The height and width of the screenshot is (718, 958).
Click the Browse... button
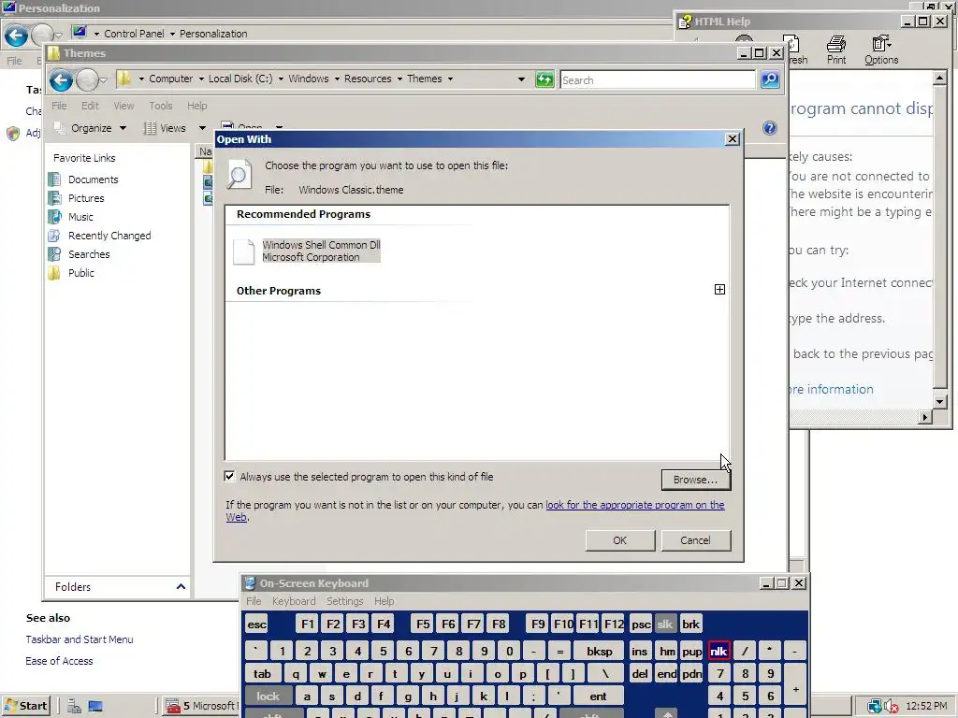pyautogui.click(x=695, y=480)
